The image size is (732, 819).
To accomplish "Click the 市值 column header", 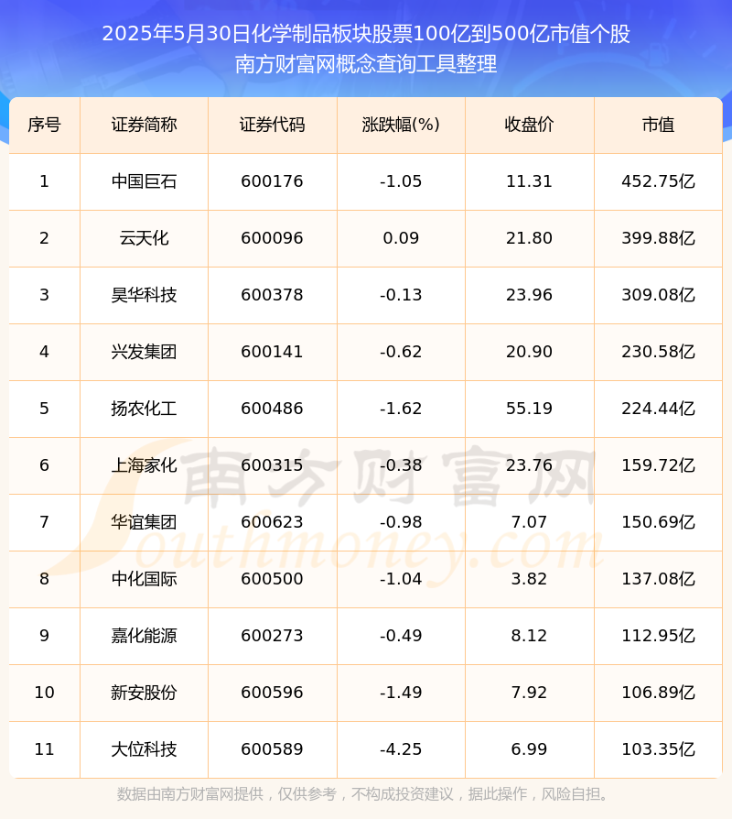I will [659, 125].
